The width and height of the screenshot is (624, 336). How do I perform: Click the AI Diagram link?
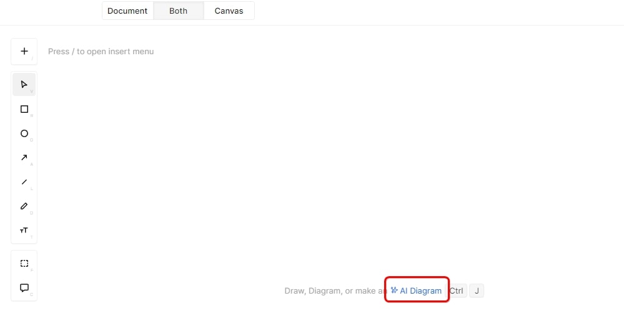tap(420, 290)
